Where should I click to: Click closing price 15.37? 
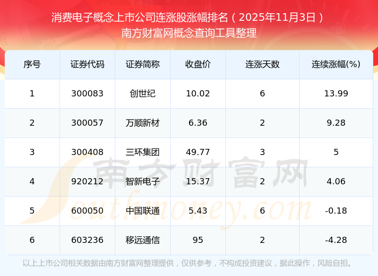(198, 181)
